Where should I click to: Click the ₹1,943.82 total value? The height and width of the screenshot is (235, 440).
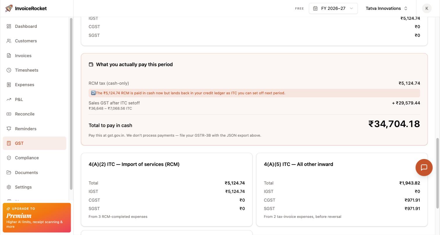410,183
